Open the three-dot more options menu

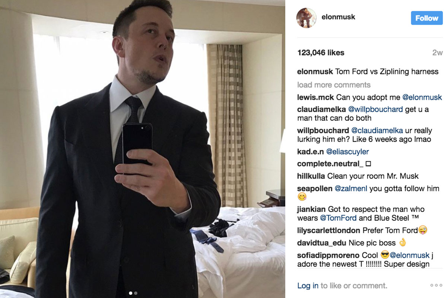436,285
